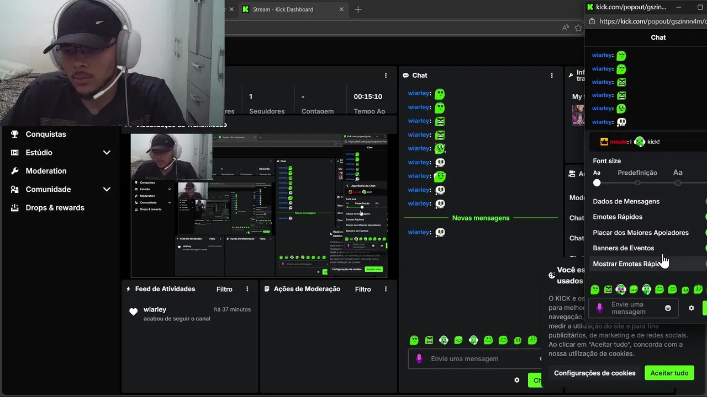Click the Estúdio video camera sidebar icon

tap(14, 152)
